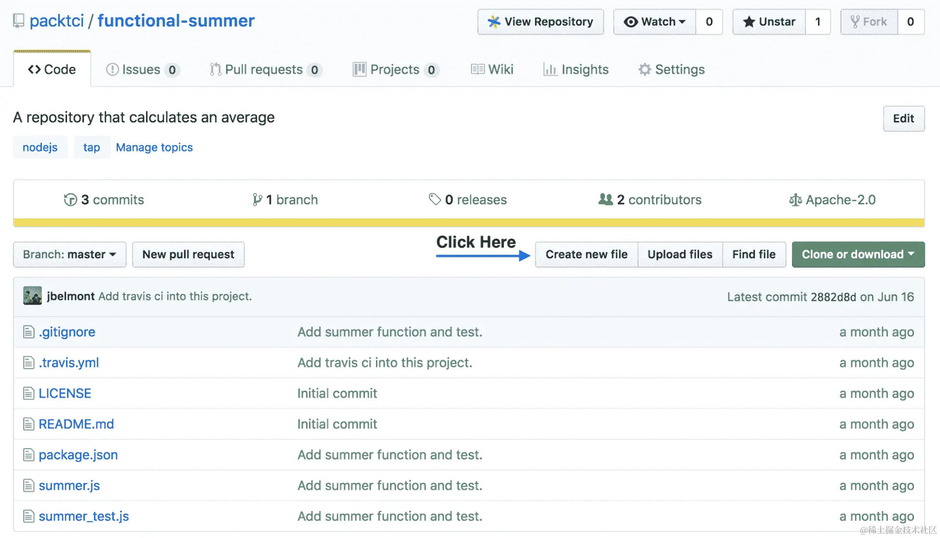
Task: Click the repository book icon beside packtci
Action: point(19,21)
